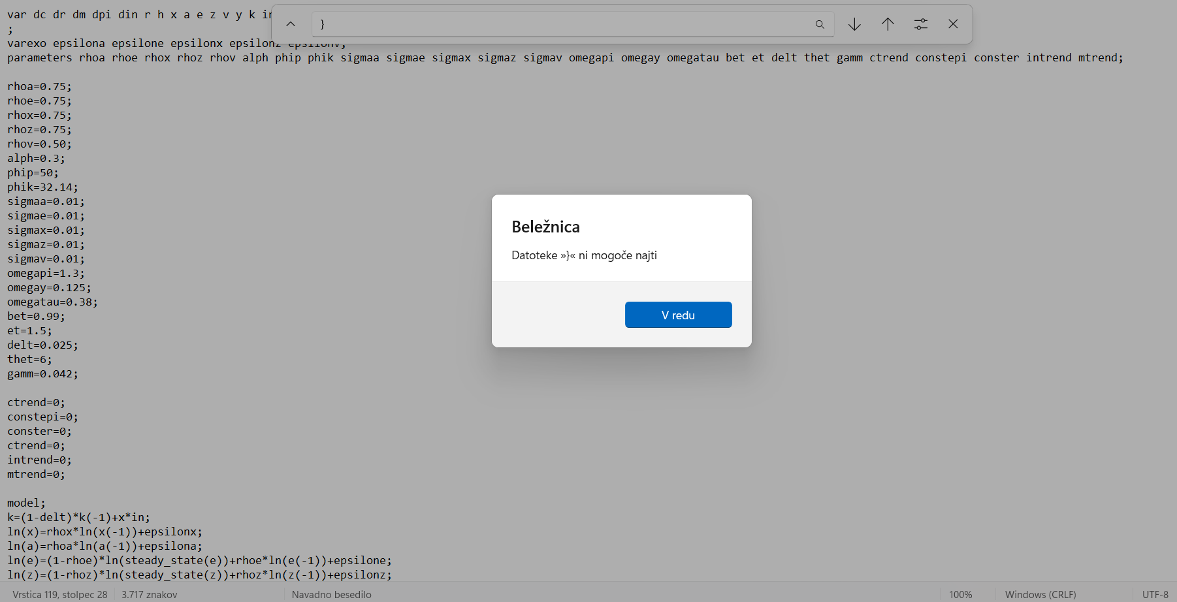This screenshot has width=1177, height=602.
Task: Find next match with down arrow
Action: pos(854,25)
